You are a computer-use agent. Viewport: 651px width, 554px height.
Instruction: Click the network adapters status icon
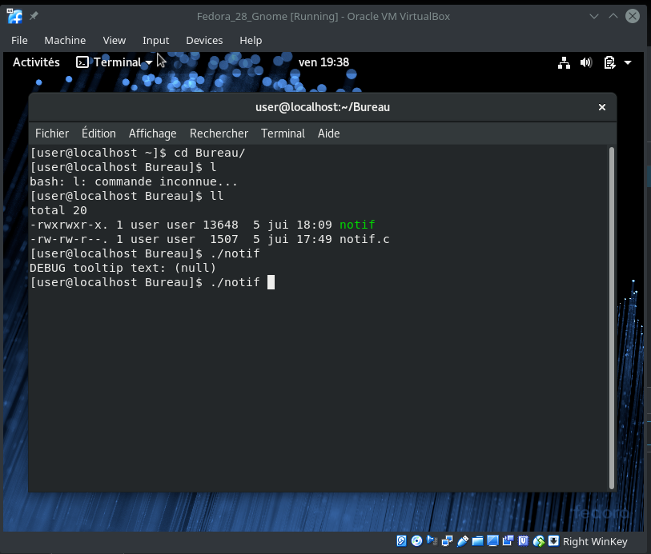pyautogui.click(x=447, y=540)
